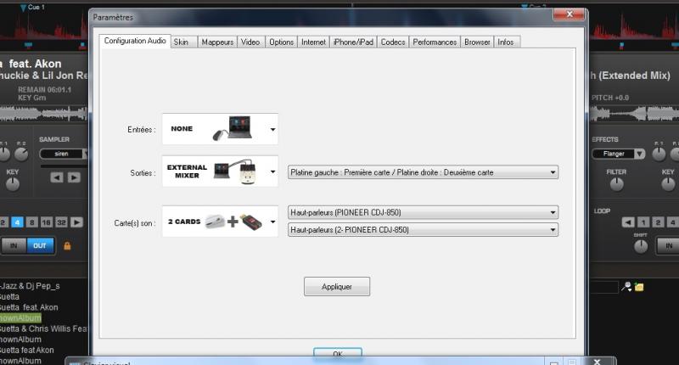The width and height of the screenshot is (679, 365).
Task: Open the Flanger effect dropdown
Action: pyautogui.click(x=619, y=154)
